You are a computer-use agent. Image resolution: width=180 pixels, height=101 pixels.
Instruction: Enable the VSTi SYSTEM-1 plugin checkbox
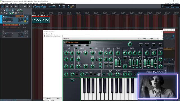pyautogui.click(x=44, y=36)
